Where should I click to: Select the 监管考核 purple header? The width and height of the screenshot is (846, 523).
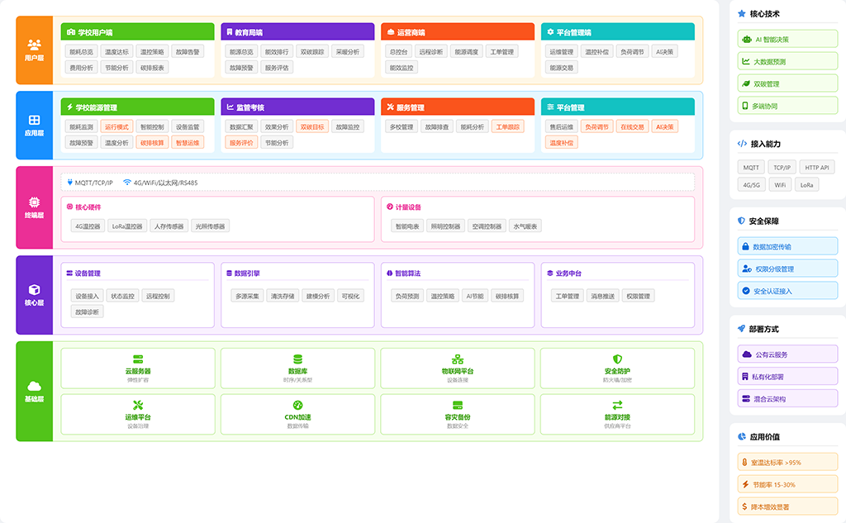click(x=297, y=107)
